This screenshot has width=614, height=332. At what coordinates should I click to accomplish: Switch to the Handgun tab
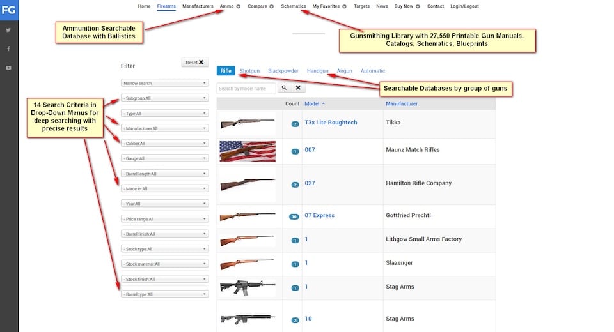[x=318, y=71]
